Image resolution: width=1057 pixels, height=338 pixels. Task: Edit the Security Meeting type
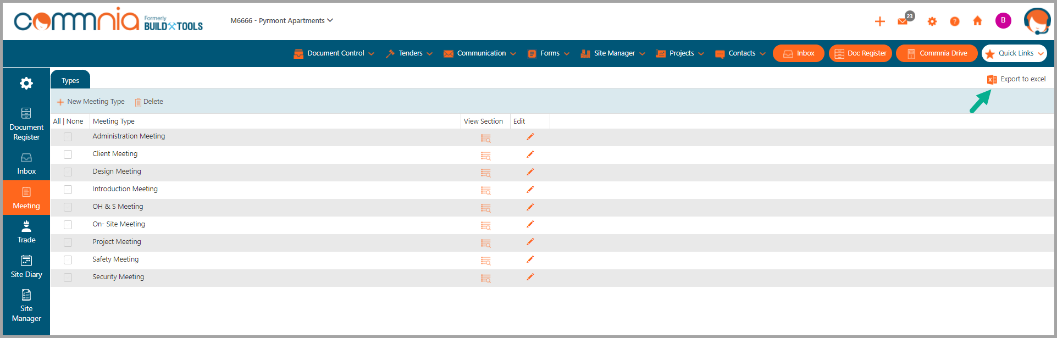(530, 277)
